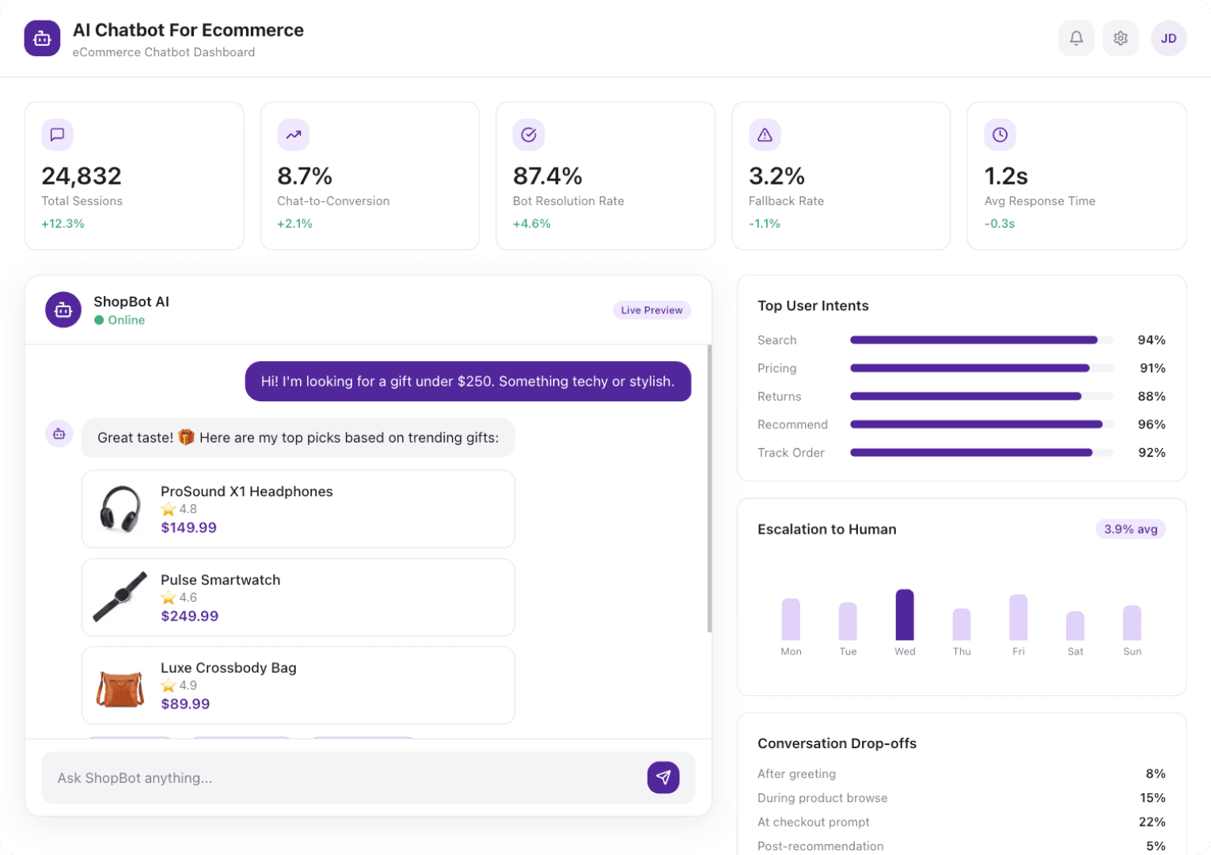
Task: Open the notifications bell icon
Action: pyautogui.click(x=1076, y=38)
